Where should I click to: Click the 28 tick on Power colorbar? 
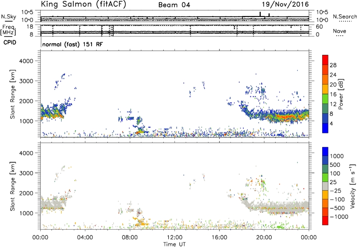coord(333,65)
